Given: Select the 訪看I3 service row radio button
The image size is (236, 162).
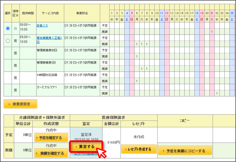Looking at the screenshot, I should [8, 28].
